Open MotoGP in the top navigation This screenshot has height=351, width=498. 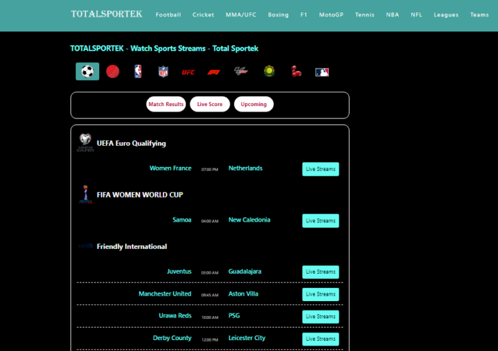[331, 14]
